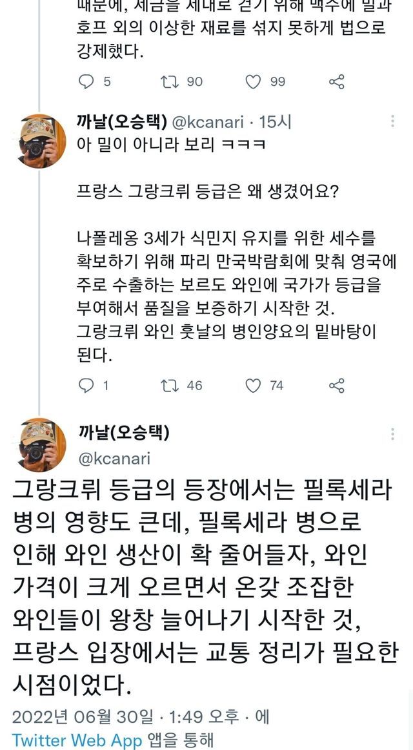Open the Twitter Web App source link

coord(77,740)
